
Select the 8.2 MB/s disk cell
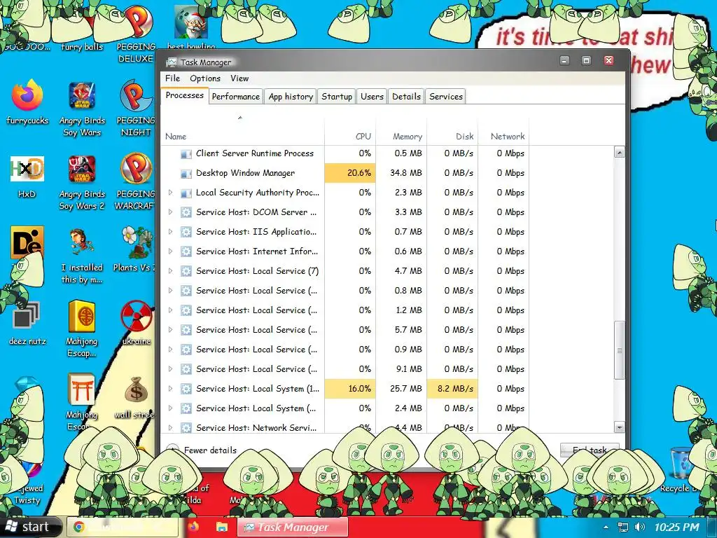tap(452, 389)
